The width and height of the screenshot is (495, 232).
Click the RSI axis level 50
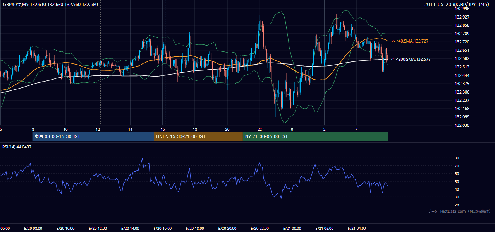point(457,182)
